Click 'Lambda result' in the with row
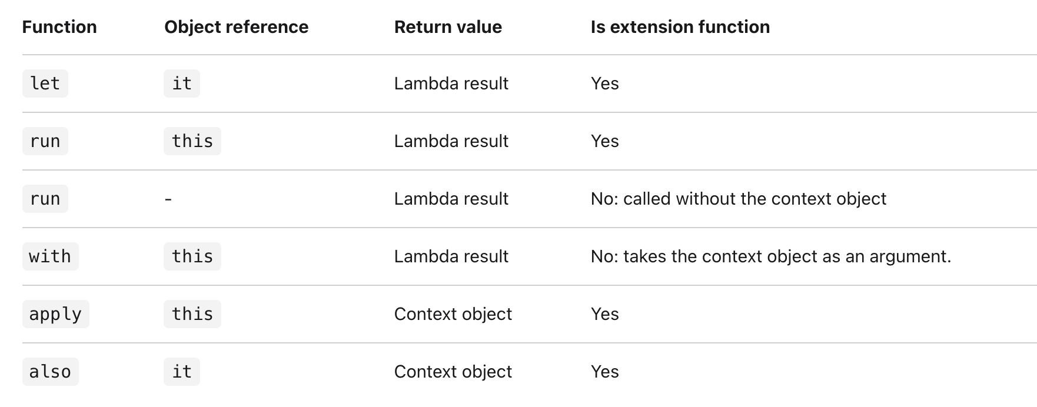The width and height of the screenshot is (1037, 407). click(x=451, y=256)
